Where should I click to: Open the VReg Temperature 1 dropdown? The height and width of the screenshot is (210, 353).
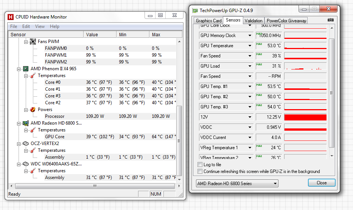250,148
